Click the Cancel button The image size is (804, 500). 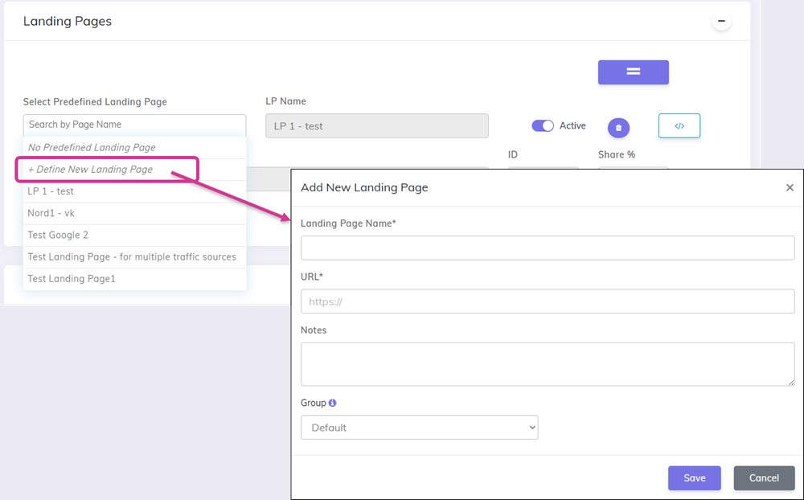pyautogui.click(x=764, y=477)
